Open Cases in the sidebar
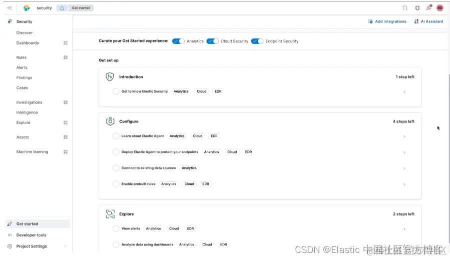Screen dimensions: 450x259 [22, 88]
